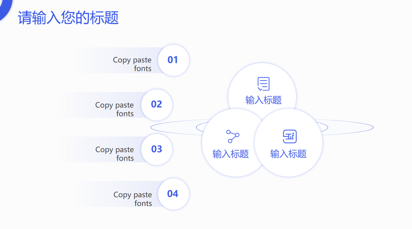
Task: Click 'Copy paste fonts' text beside 01
Action: 132,64
